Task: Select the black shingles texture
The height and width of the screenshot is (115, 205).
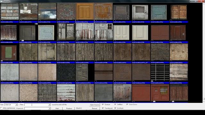Action: (x=66, y=72)
